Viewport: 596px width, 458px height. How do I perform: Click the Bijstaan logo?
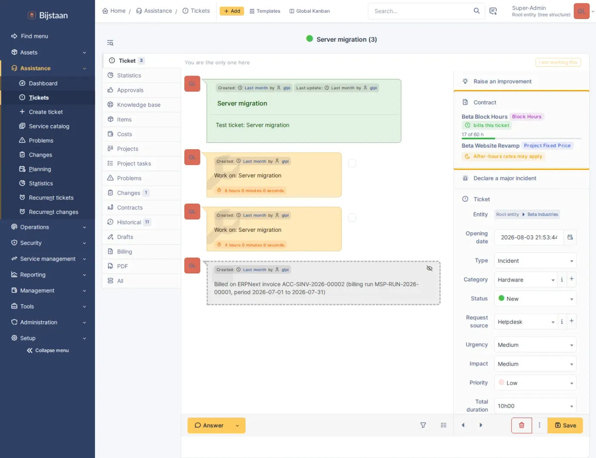tap(48, 15)
